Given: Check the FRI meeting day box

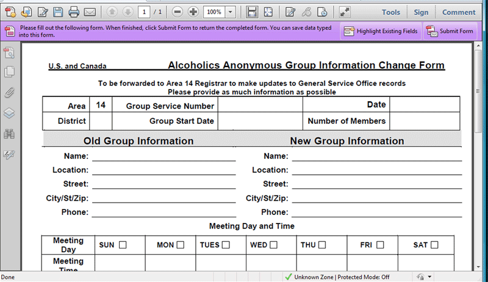Looking at the screenshot, I should [x=380, y=245].
